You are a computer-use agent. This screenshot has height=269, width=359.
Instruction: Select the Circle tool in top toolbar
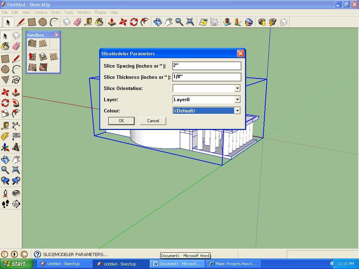[42, 22]
